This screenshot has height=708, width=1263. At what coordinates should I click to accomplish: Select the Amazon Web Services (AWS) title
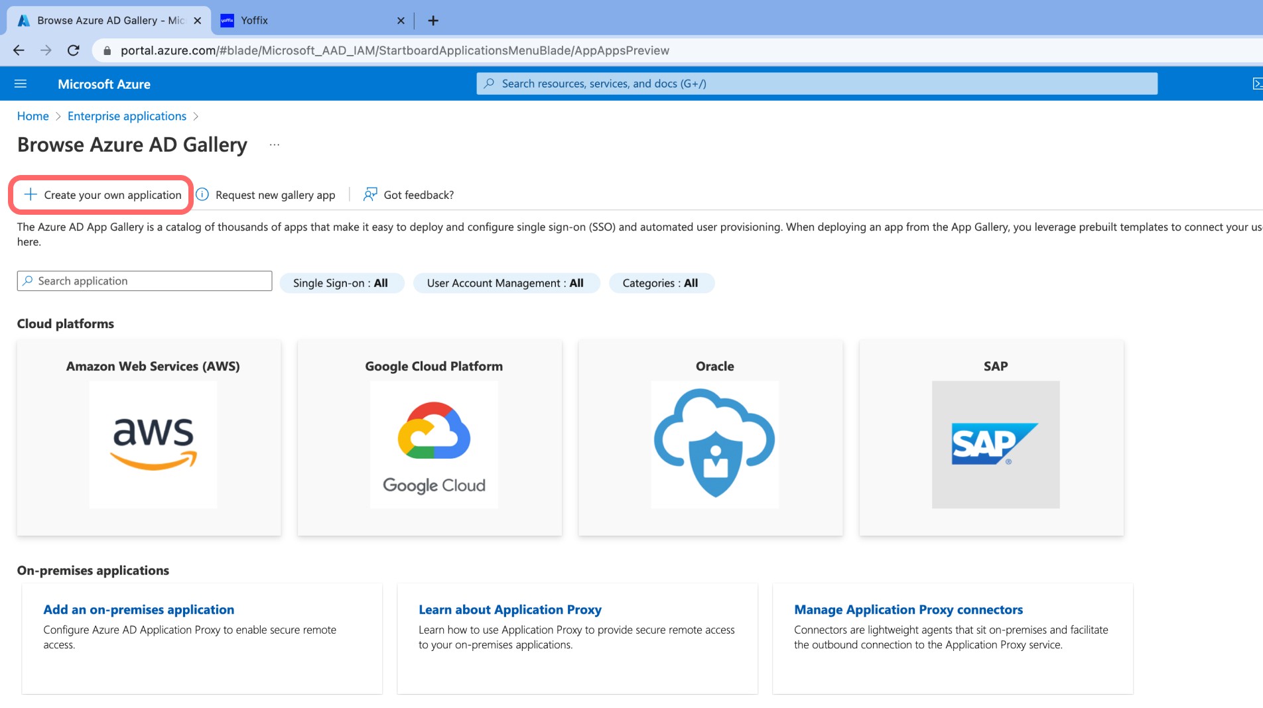[153, 366]
